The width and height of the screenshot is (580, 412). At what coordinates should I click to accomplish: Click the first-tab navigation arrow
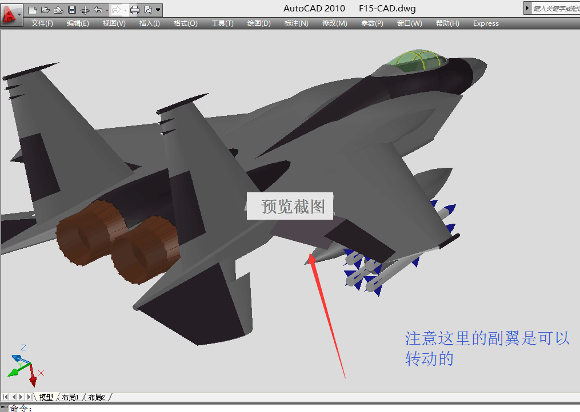click(x=5, y=397)
